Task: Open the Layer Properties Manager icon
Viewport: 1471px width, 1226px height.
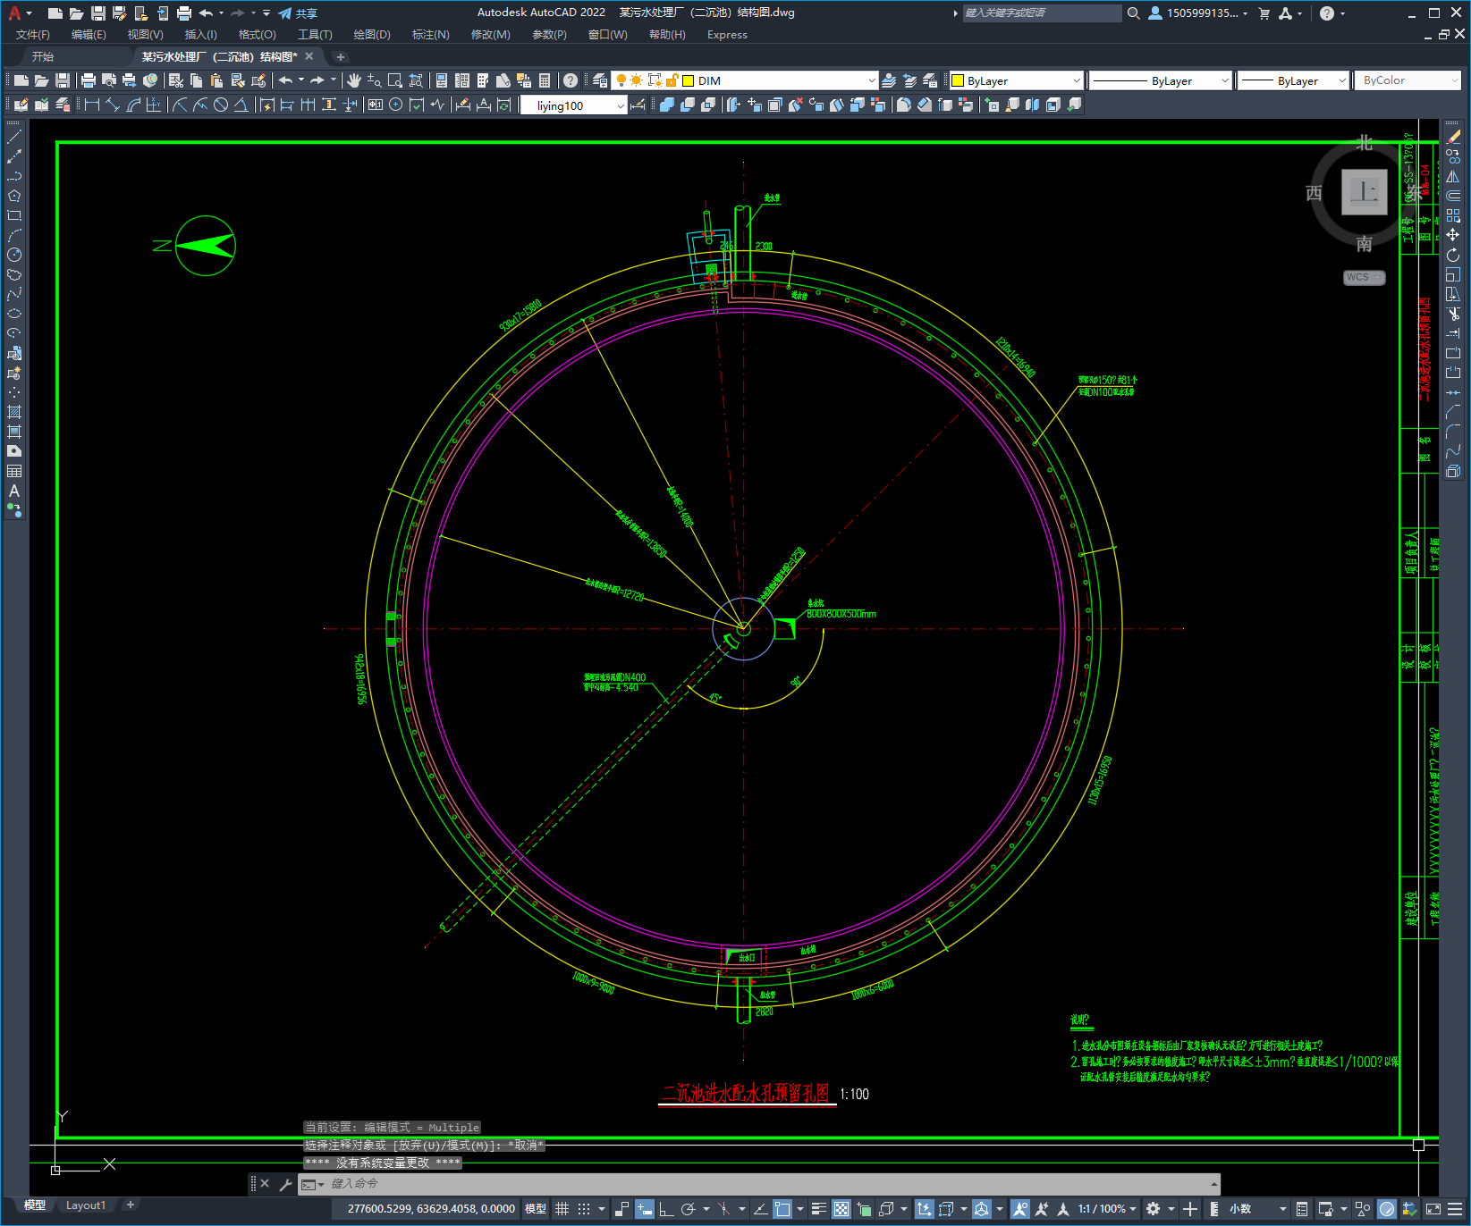Action: pos(600,80)
